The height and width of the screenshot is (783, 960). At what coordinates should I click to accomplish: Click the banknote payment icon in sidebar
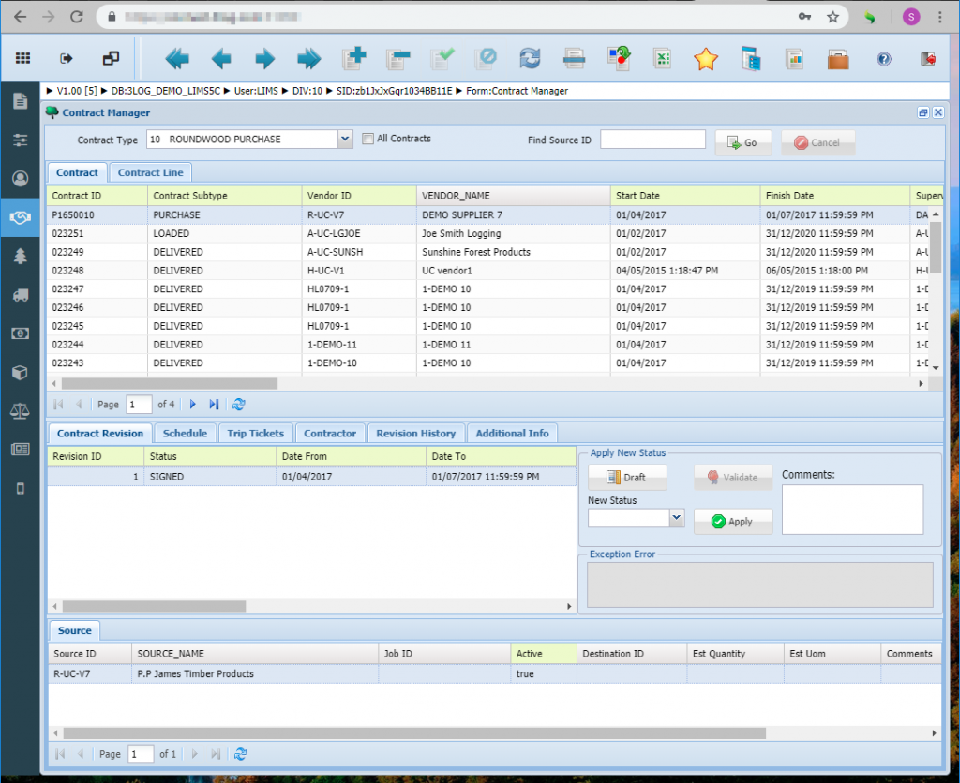tap(20, 332)
